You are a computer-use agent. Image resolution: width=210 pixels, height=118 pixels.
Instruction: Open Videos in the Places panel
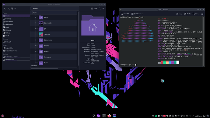click(16, 33)
